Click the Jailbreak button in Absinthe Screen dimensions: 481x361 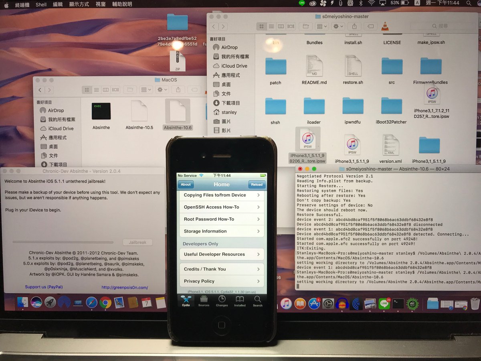click(x=137, y=242)
